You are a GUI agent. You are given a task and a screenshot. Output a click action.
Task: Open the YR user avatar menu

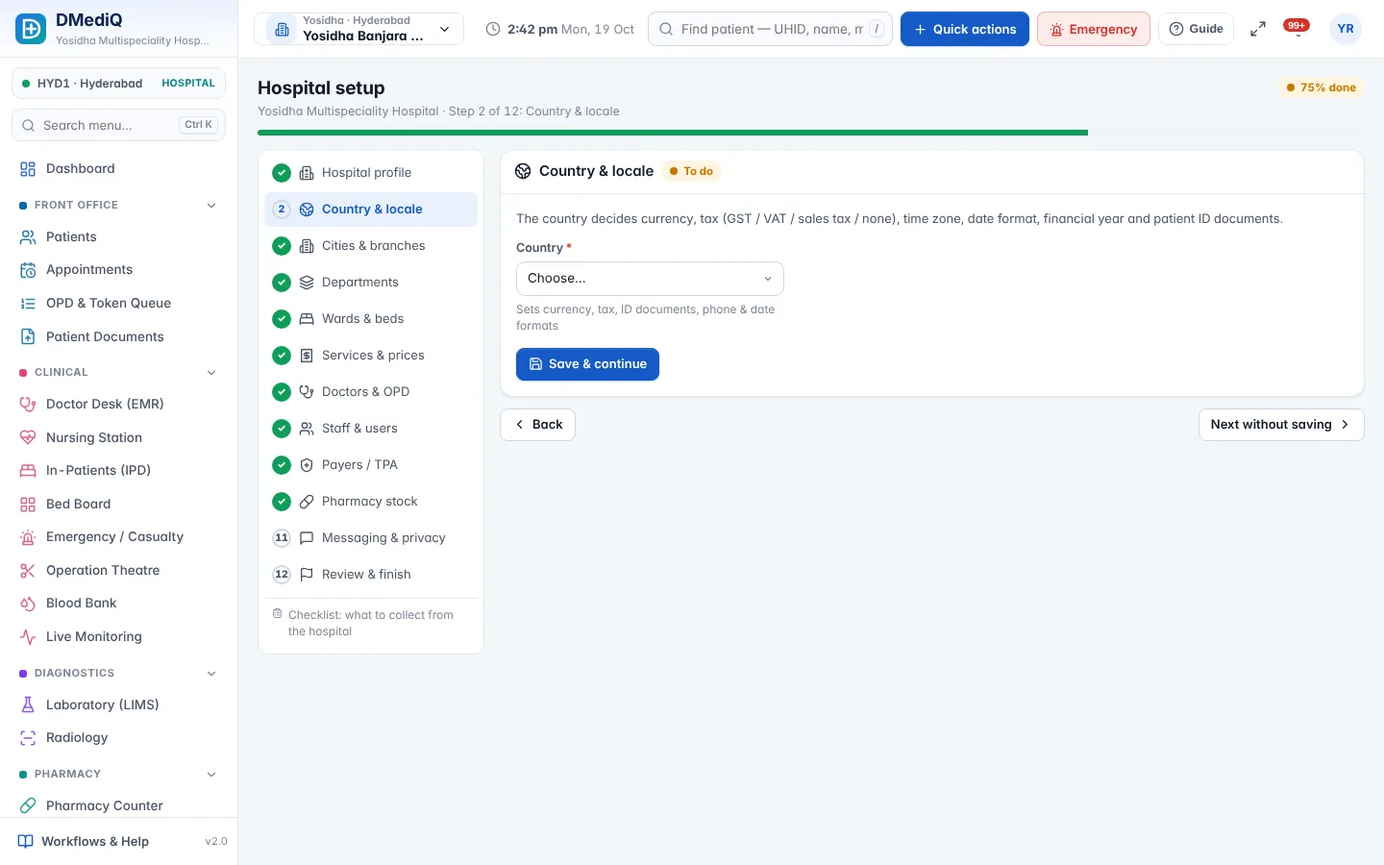[x=1346, y=29]
